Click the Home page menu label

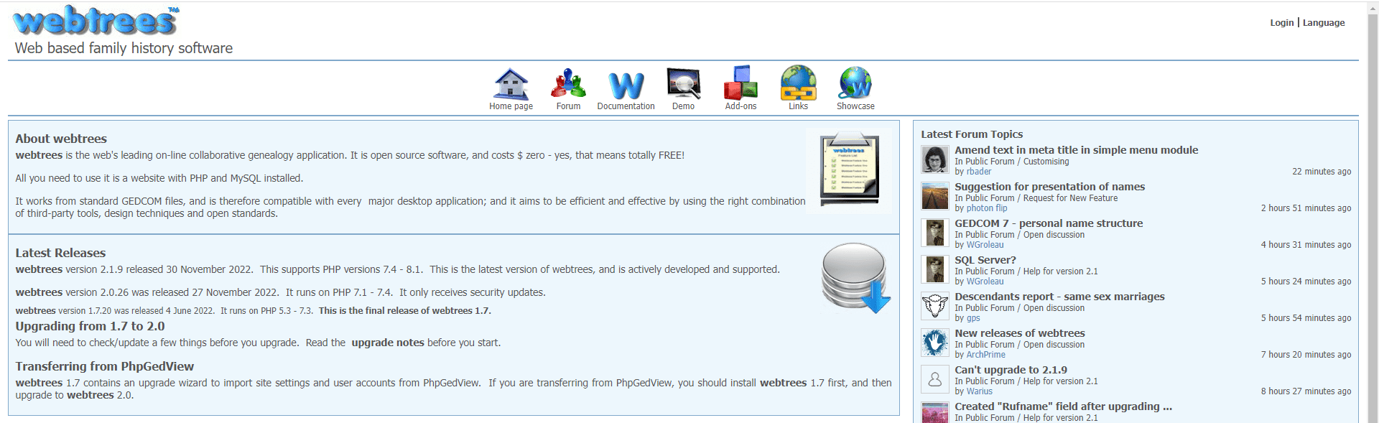[x=511, y=106]
